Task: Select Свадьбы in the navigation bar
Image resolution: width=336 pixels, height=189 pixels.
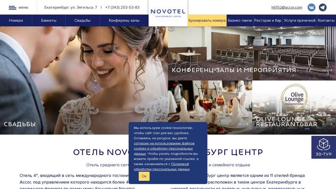Action: pos(82,21)
